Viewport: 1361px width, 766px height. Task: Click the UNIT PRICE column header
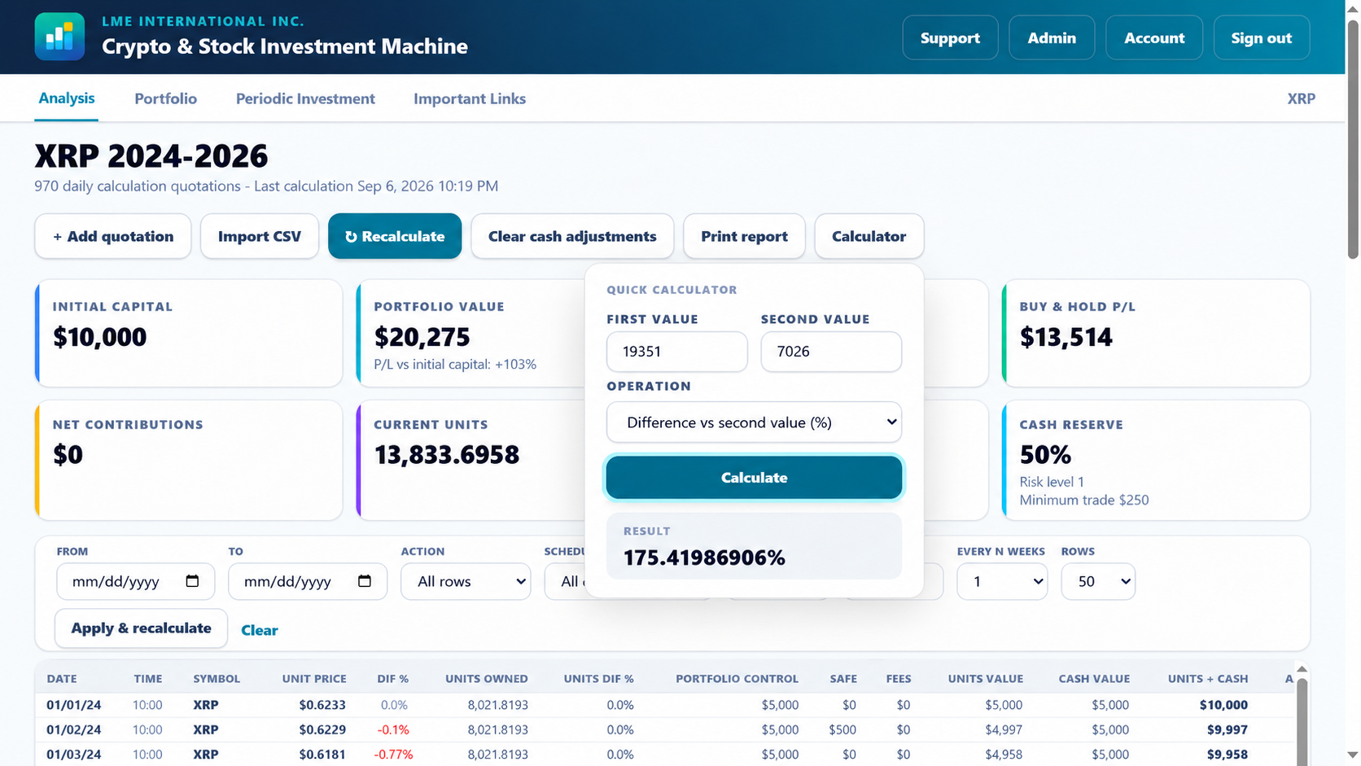click(x=314, y=679)
